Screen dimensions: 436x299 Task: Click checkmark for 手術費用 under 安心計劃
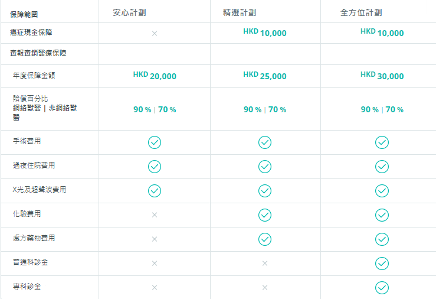click(x=155, y=142)
